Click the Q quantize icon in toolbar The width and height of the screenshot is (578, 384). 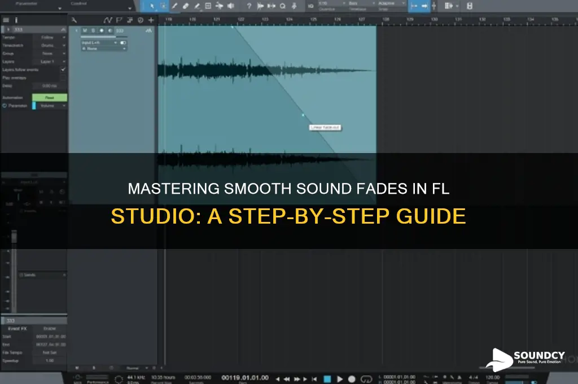tap(283, 6)
